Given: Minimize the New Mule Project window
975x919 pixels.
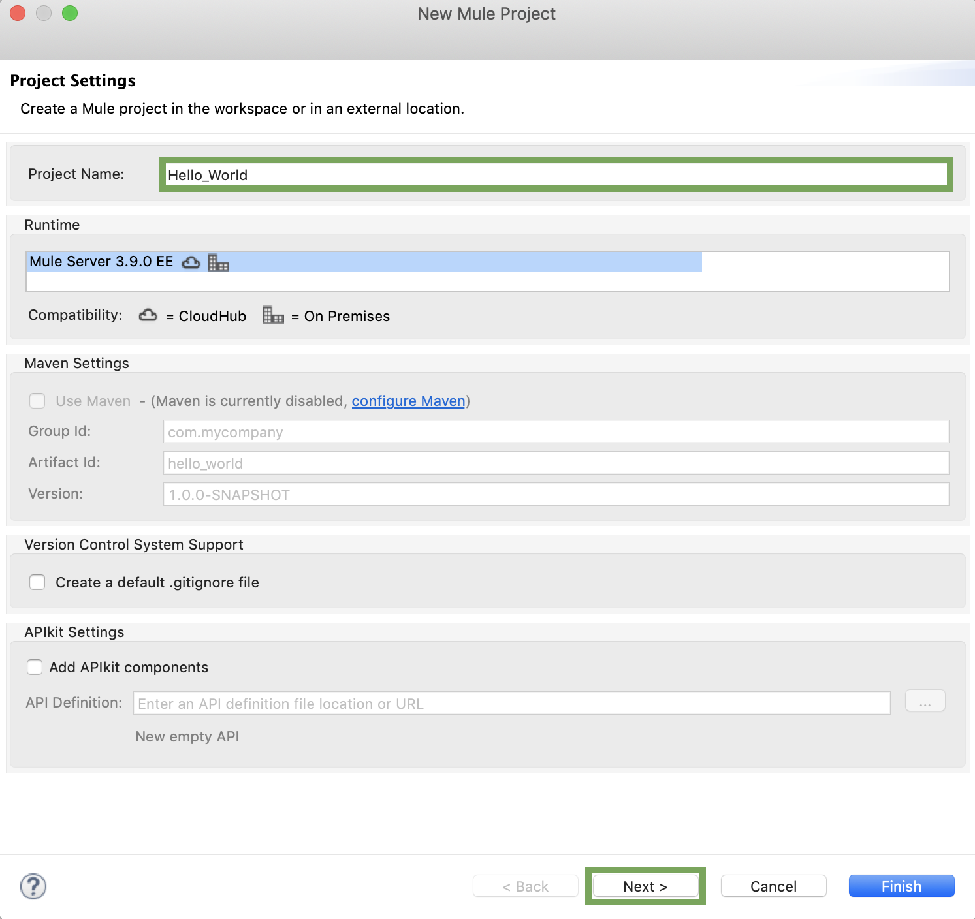Looking at the screenshot, I should pyautogui.click(x=44, y=13).
